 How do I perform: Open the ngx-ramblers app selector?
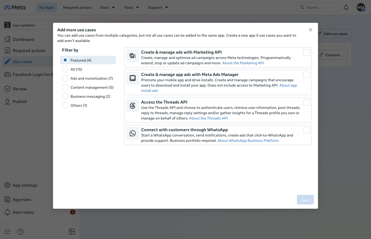point(40,25)
